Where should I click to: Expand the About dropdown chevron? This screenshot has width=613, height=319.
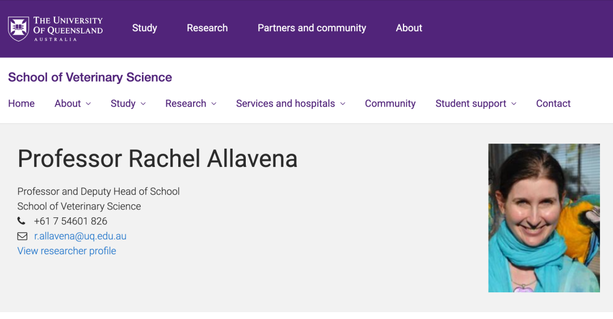(x=89, y=104)
